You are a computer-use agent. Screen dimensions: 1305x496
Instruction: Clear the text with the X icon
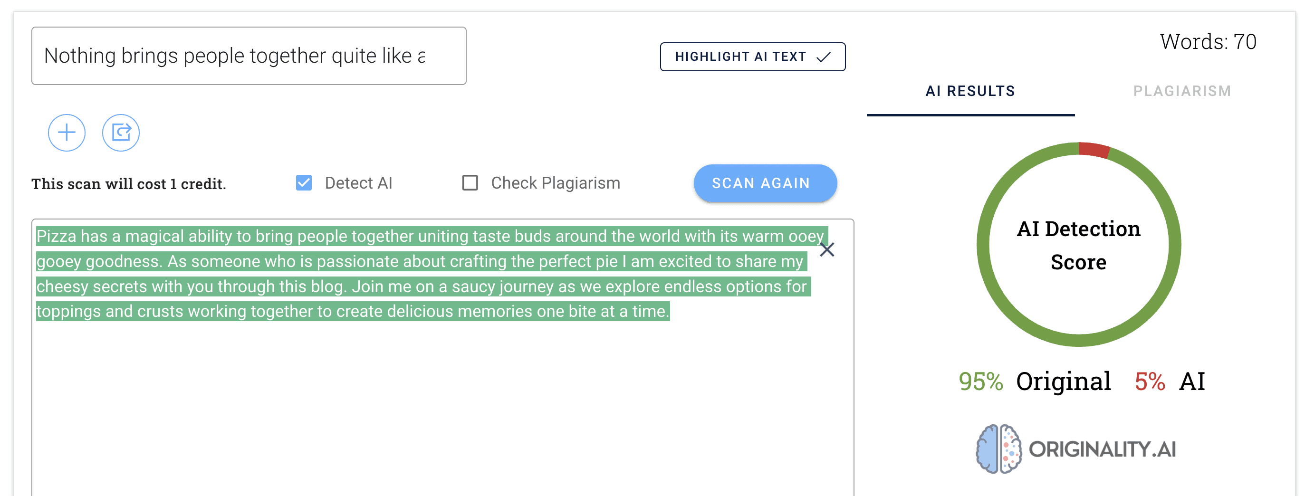[x=827, y=249]
